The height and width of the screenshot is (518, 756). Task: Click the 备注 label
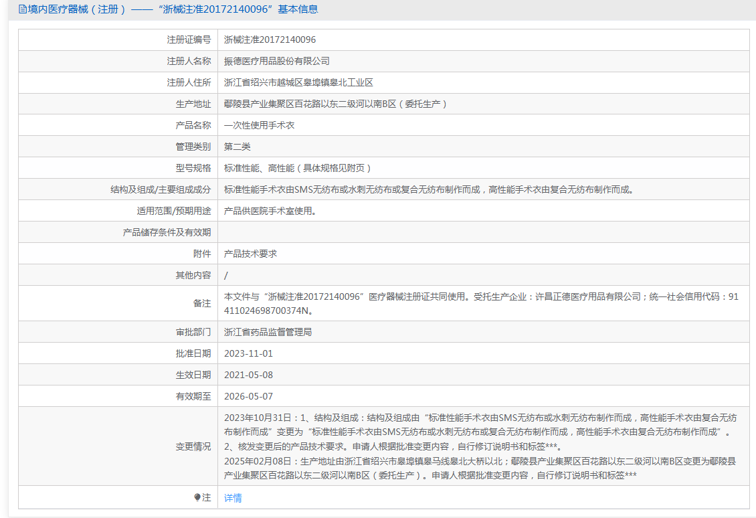click(x=202, y=303)
